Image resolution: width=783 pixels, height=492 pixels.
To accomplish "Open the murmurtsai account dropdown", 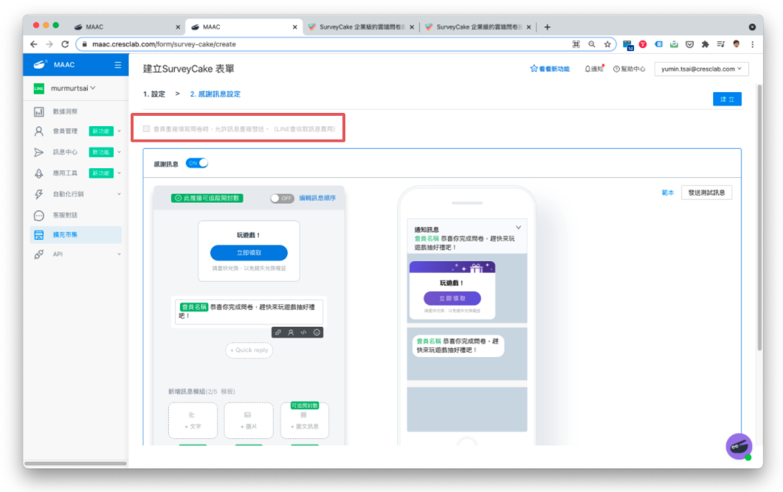I will (x=73, y=89).
